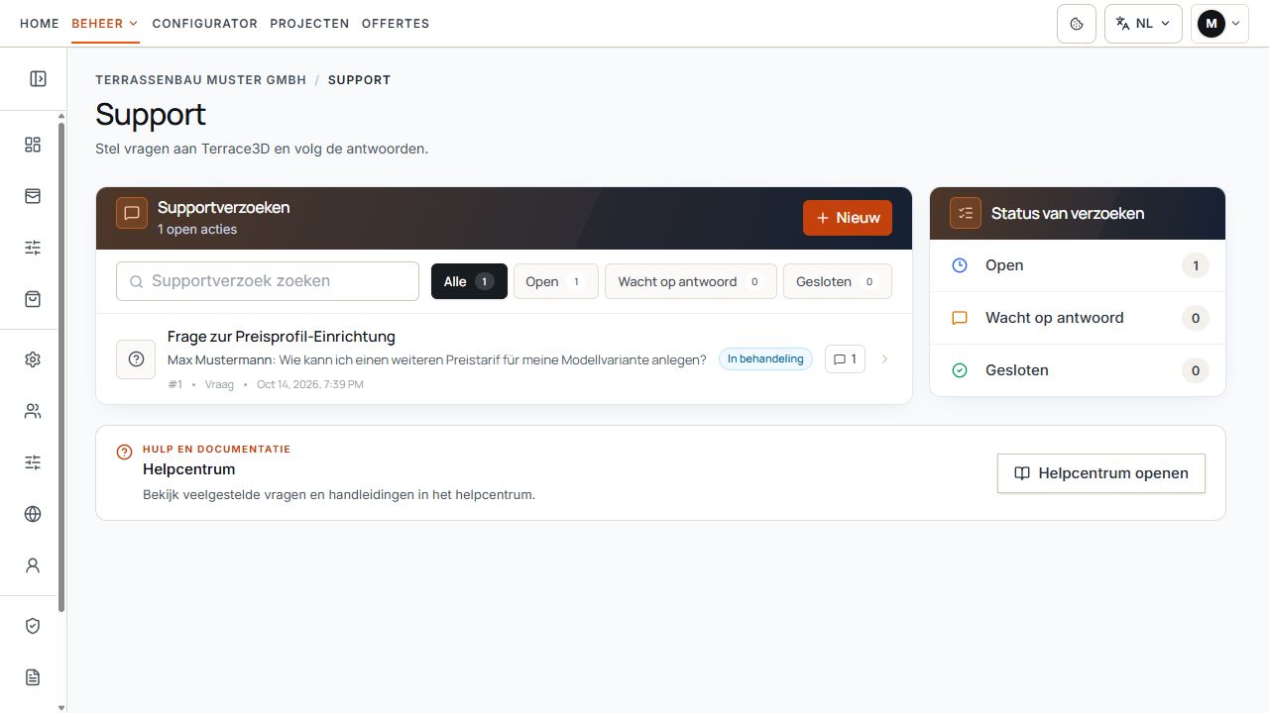Image resolution: width=1269 pixels, height=713 pixels.
Task: Click the question mark icon of ticket #1
Action: pyautogui.click(x=136, y=359)
